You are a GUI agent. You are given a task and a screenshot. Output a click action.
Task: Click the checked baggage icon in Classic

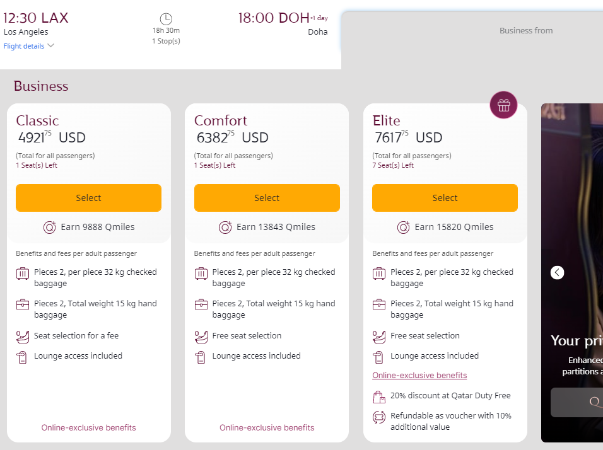[x=23, y=274]
